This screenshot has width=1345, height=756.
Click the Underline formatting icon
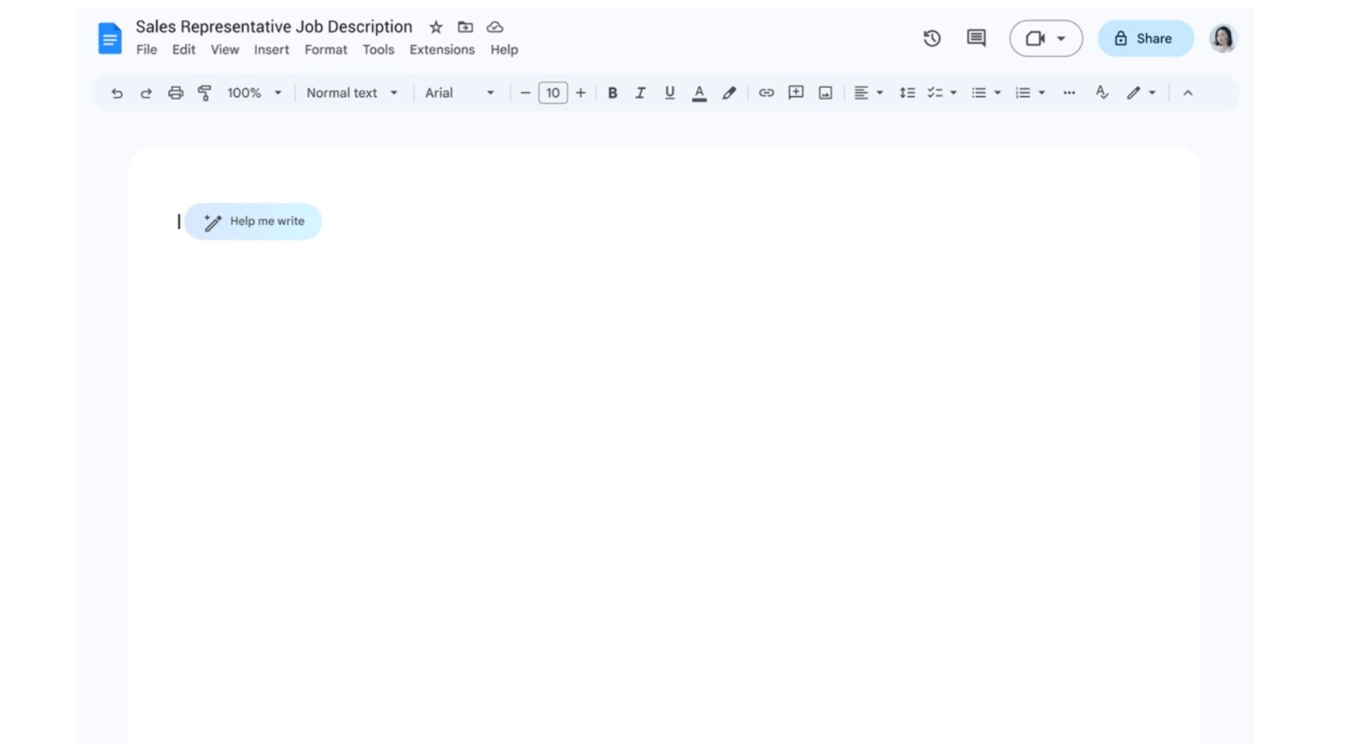tap(670, 92)
